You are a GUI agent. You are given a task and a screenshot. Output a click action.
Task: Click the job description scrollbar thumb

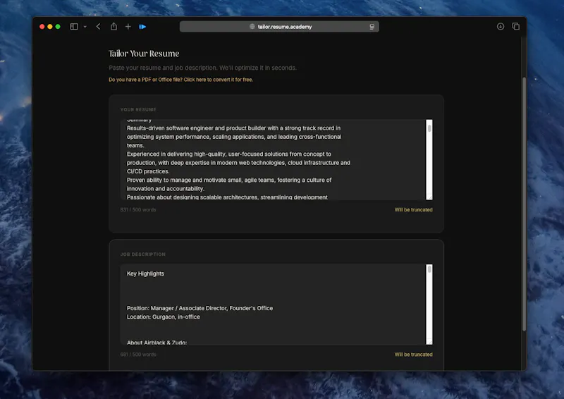429,269
